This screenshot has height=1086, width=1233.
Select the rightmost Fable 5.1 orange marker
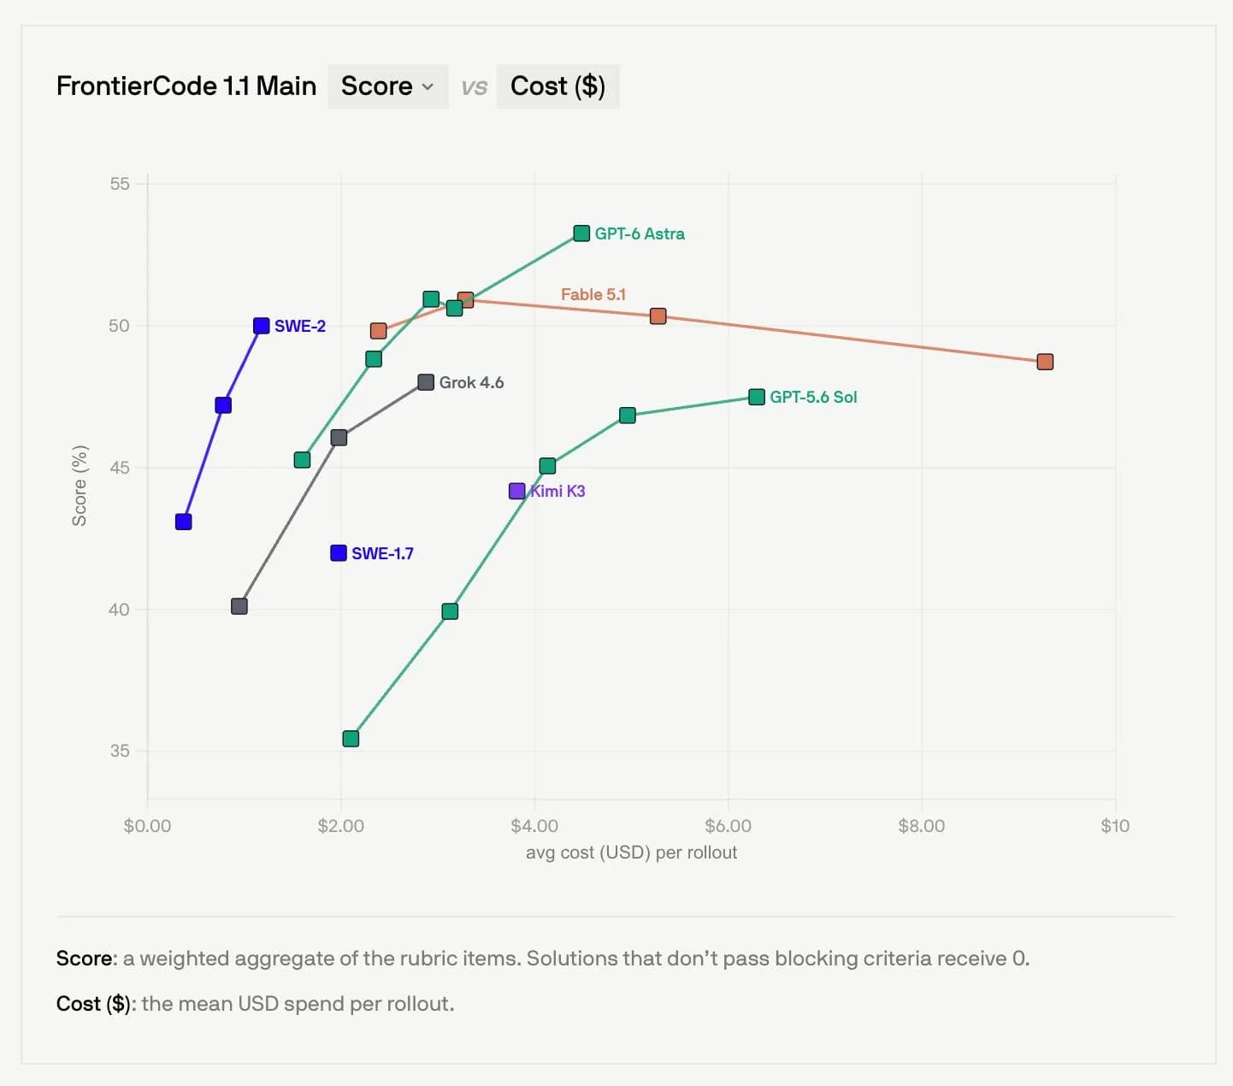click(1045, 362)
